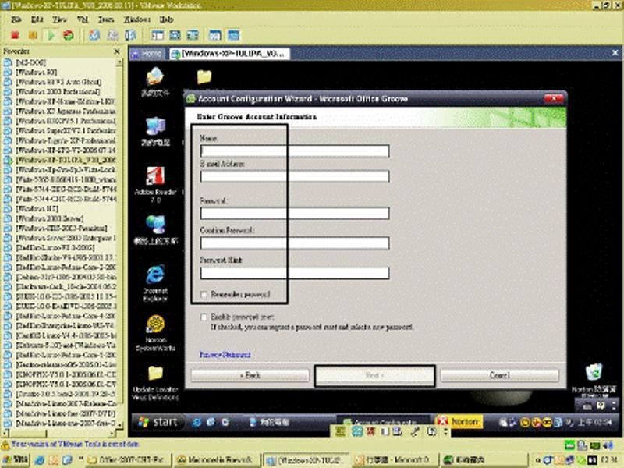Switch to the Windows-XP-TULIPA VM tab
Viewport: 624px width, 468px height.
[x=229, y=53]
